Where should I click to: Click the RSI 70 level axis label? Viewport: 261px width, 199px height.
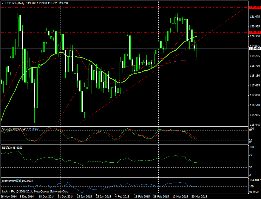pyautogui.click(x=251, y=155)
